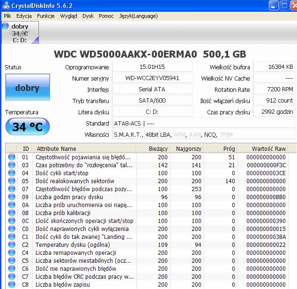The height and width of the screenshot is (289, 297).
Task: Maximize the CrystalDiskInfo window
Action: (x=284, y=6)
